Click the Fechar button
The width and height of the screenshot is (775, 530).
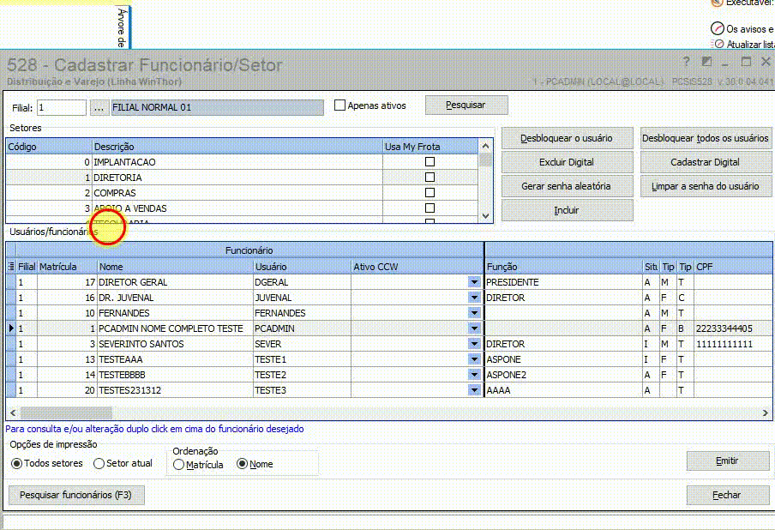728,495
